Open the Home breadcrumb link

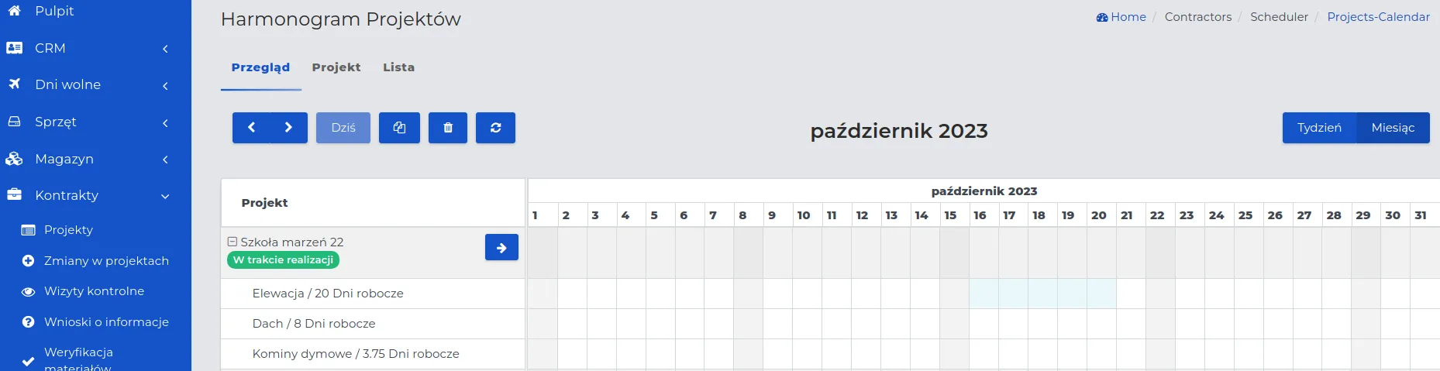point(1121,17)
